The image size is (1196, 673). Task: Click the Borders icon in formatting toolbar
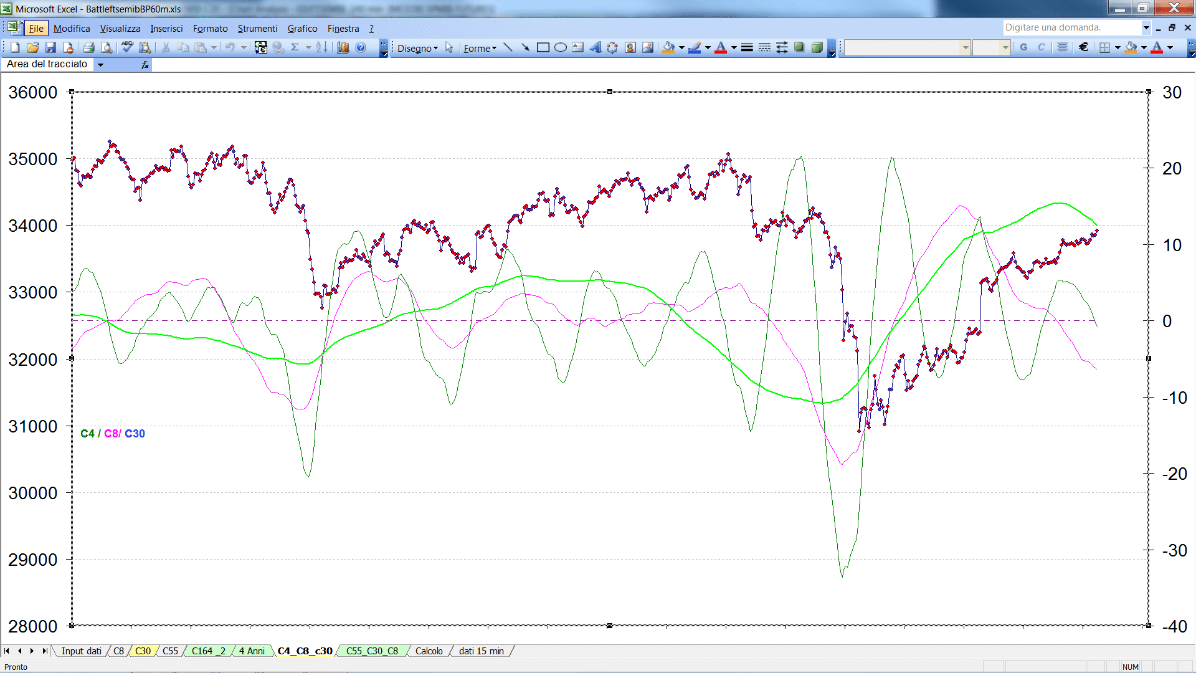point(1104,47)
